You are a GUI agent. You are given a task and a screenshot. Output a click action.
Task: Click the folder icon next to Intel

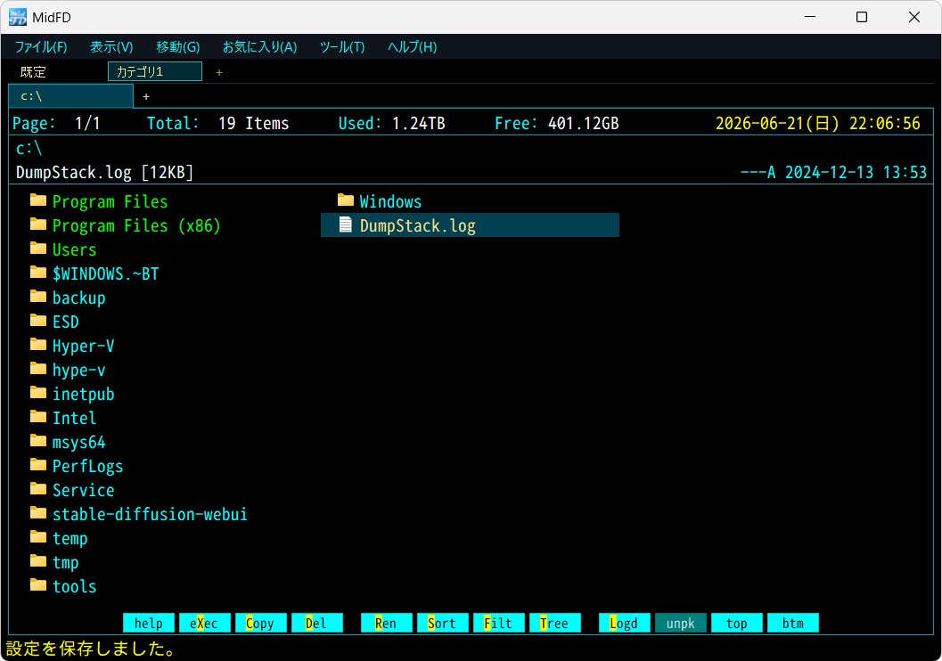point(37,416)
